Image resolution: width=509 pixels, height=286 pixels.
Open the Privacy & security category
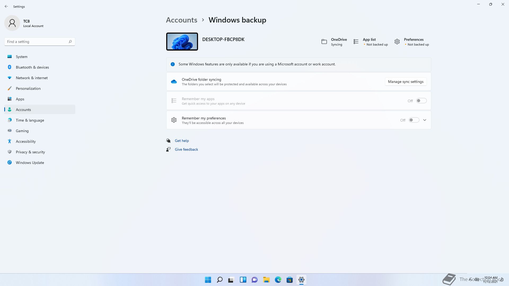pyautogui.click(x=40, y=152)
